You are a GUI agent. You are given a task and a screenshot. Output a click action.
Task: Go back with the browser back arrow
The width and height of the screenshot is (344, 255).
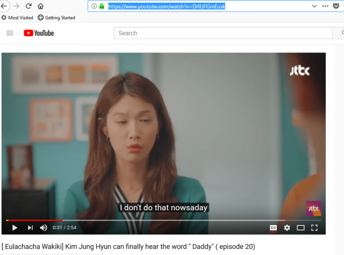click(4, 6)
